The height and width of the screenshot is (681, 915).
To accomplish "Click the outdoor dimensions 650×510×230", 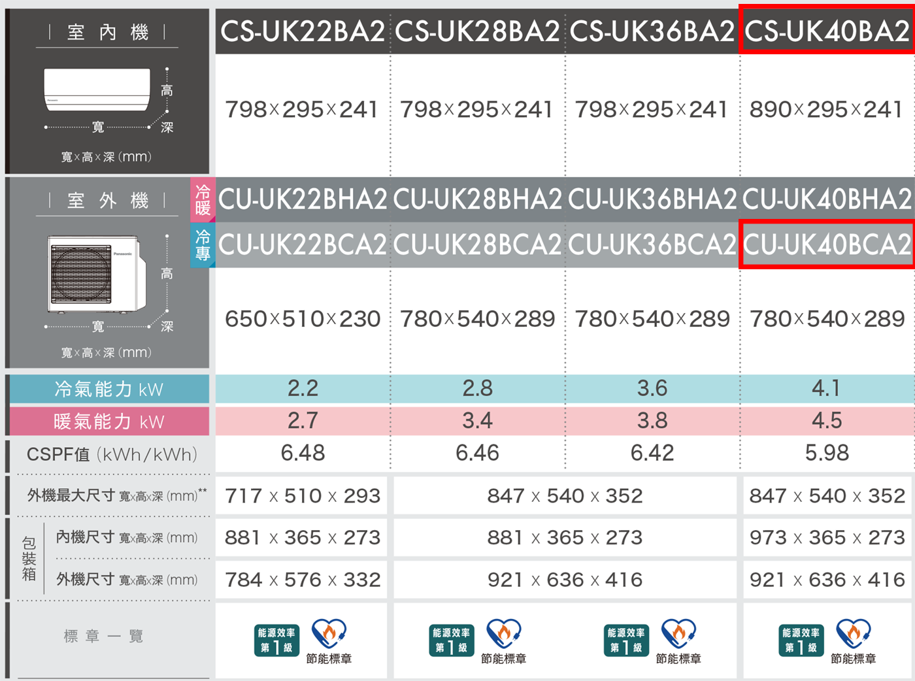I will (x=303, y=319).
